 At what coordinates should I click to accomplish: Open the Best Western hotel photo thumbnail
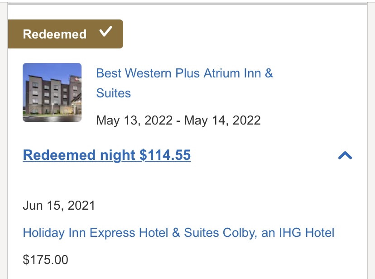pos(52,92)
